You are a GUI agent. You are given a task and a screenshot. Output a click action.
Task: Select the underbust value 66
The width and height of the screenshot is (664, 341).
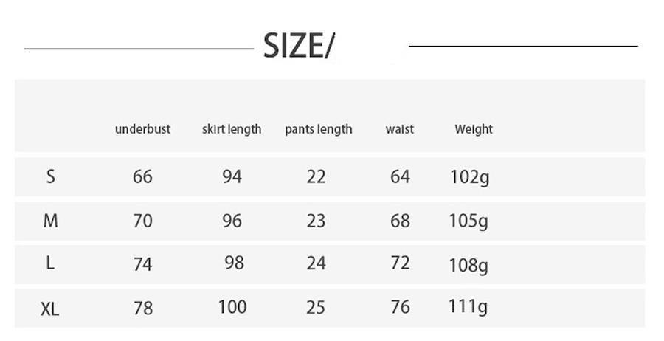click(x=142, y=176)
